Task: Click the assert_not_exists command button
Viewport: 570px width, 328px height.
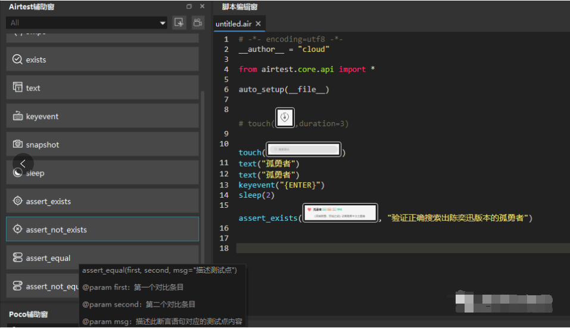Action: coord(102,229)
